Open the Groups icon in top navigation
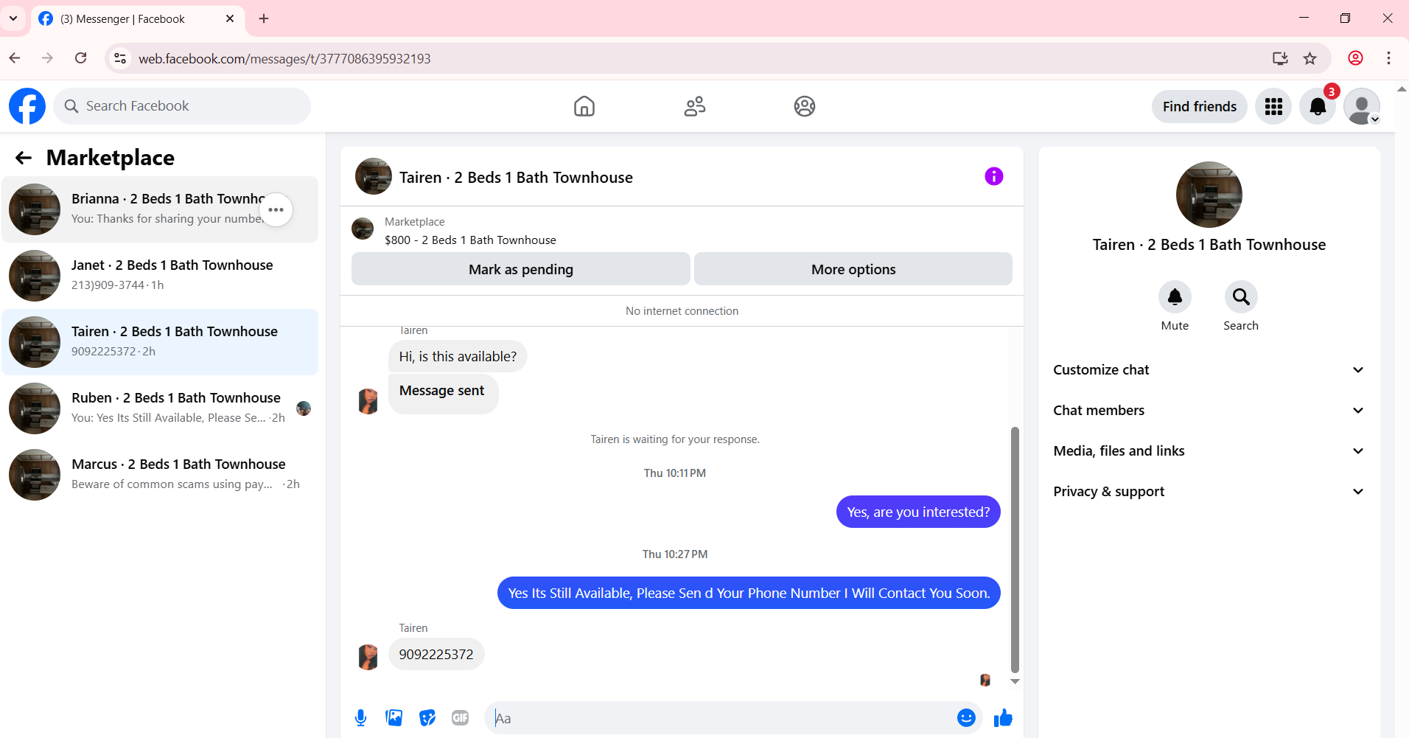The image size is (1409, 738). click(805, 106)
